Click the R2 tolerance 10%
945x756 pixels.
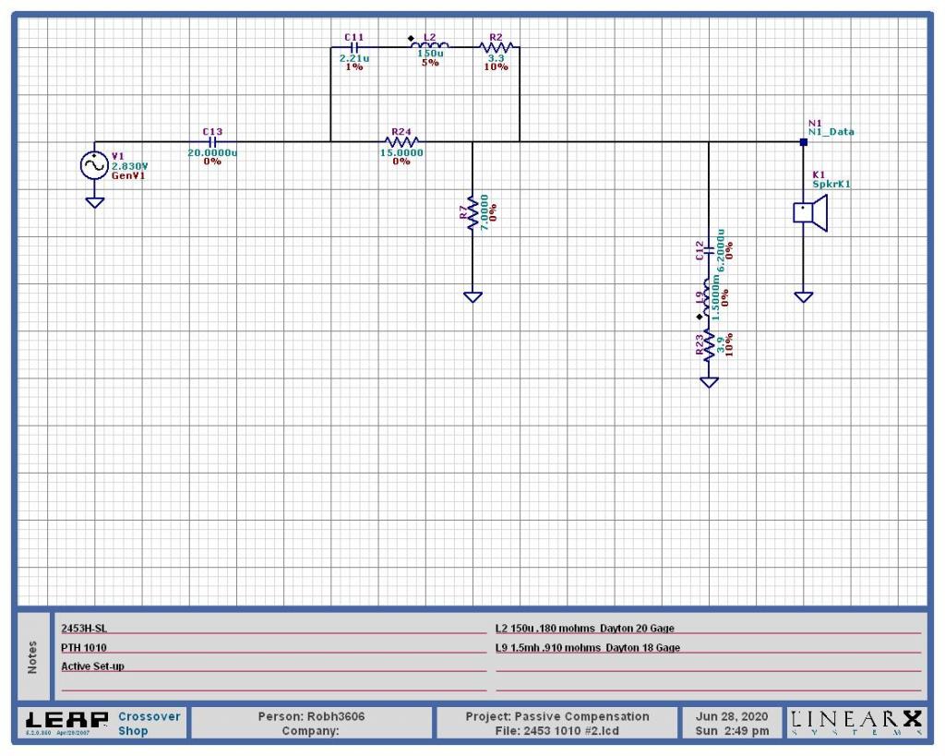coord(496,66)
